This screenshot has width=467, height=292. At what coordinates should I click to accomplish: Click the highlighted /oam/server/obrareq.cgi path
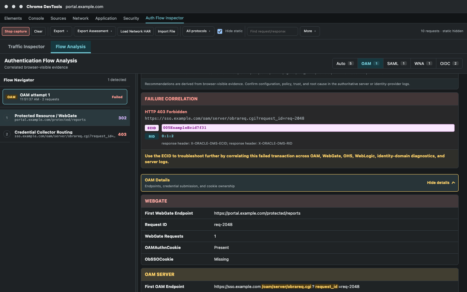coord(287,287)
